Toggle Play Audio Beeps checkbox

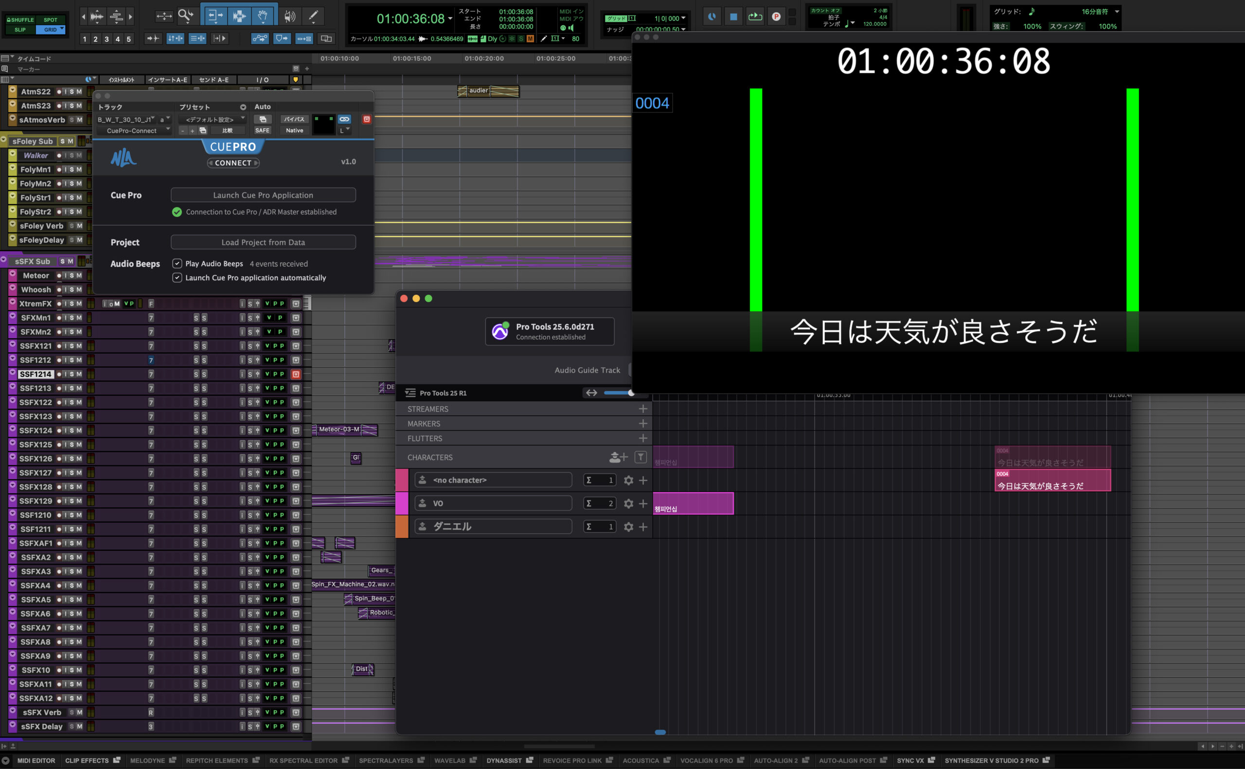[177, 263]
